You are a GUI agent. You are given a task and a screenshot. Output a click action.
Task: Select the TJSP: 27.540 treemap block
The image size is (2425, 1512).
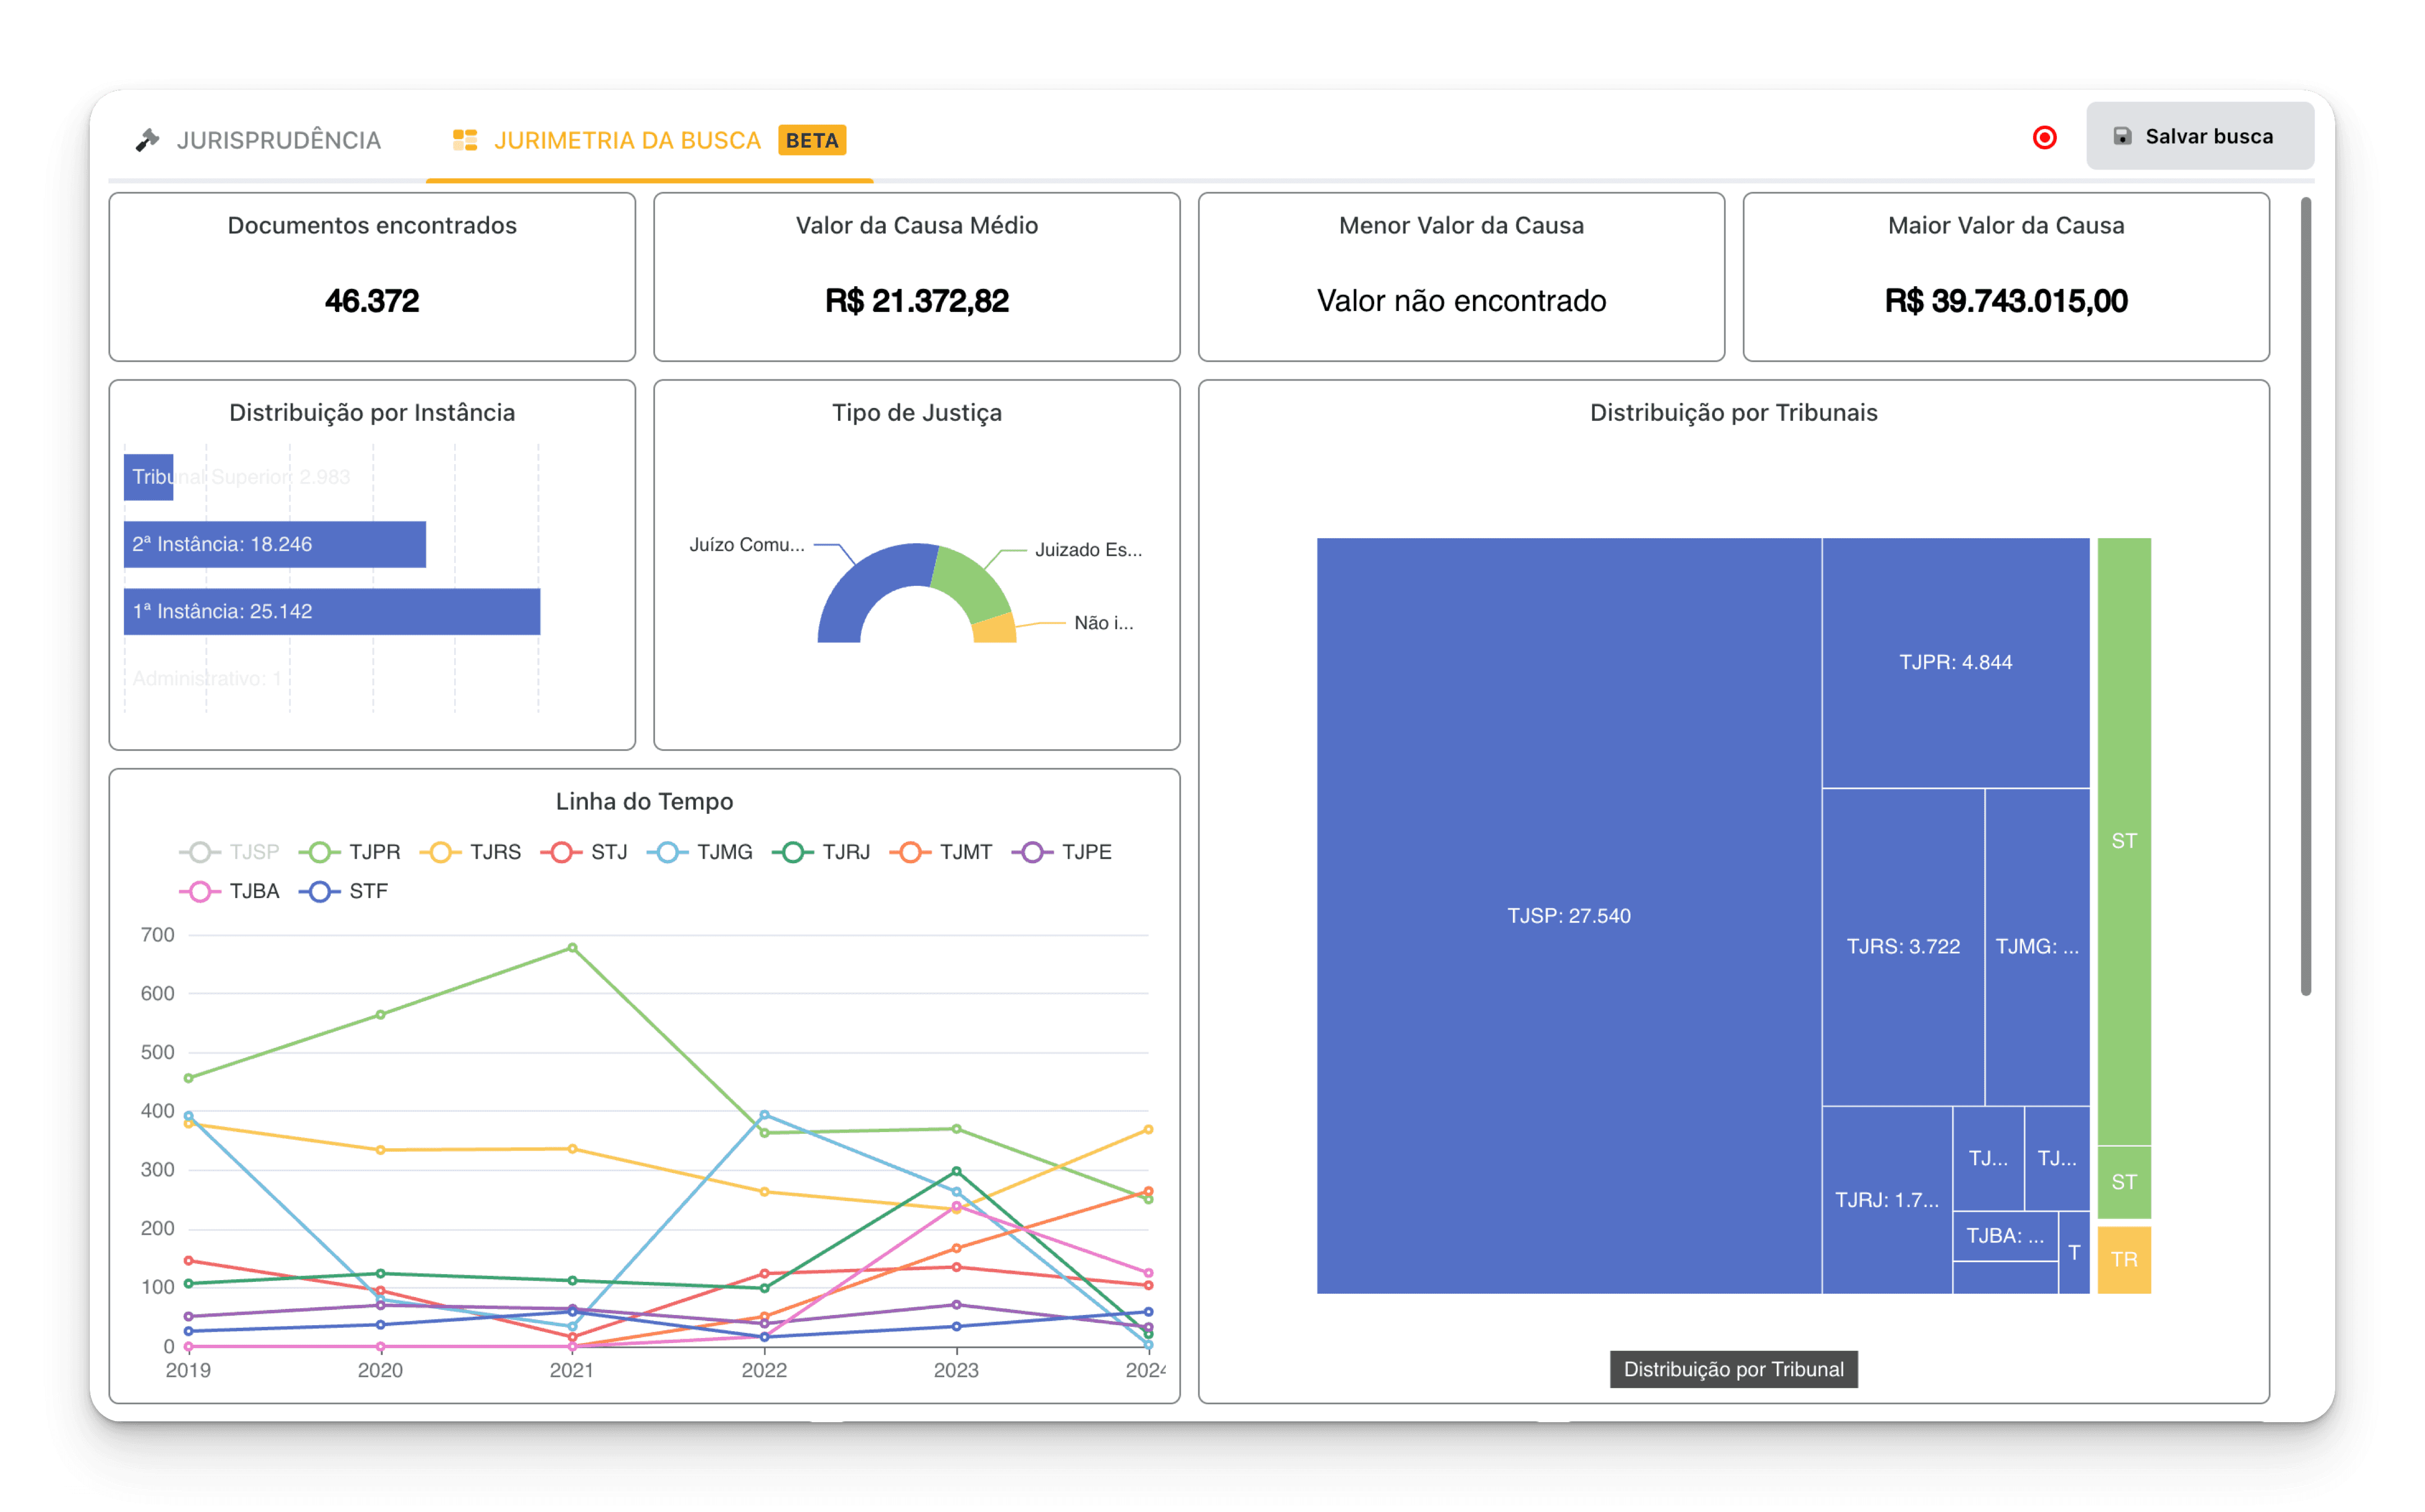(x=1568, y=915)
